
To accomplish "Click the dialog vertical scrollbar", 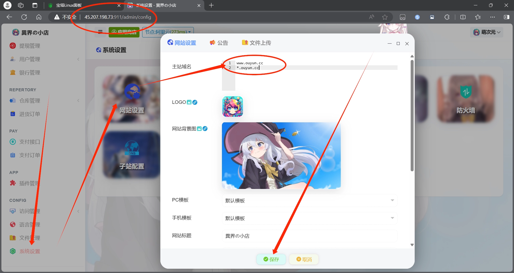I will pyautogui.click(x=412, y=116).
